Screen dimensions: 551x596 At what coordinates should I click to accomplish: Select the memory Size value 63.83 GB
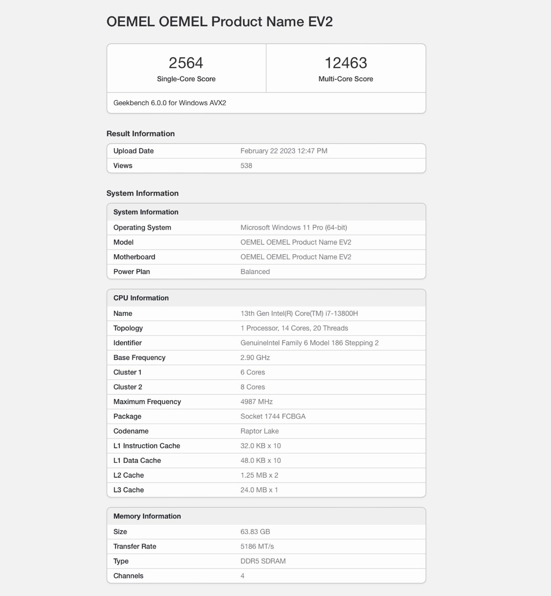tap(255, 531)
